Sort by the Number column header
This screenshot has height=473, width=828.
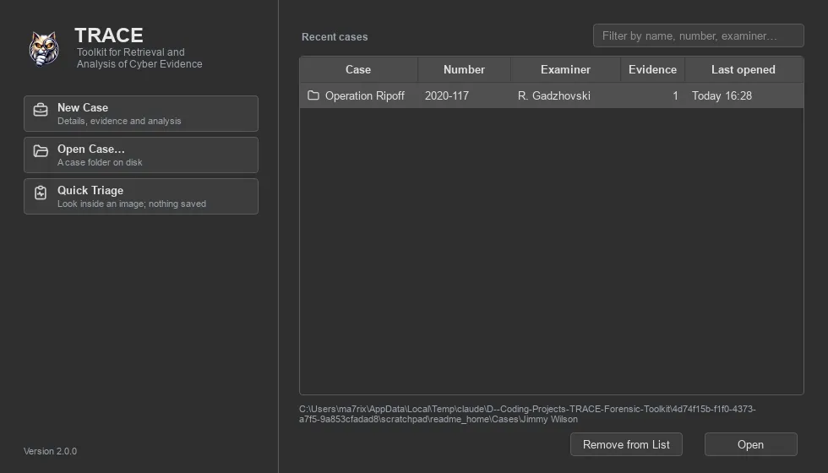(x=464, y=69)
